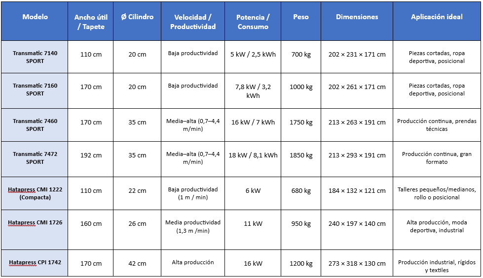483x278 pixels.
Task: Click the Hatapress CMI 1222 (Compacta) cell
Action: 35,193
